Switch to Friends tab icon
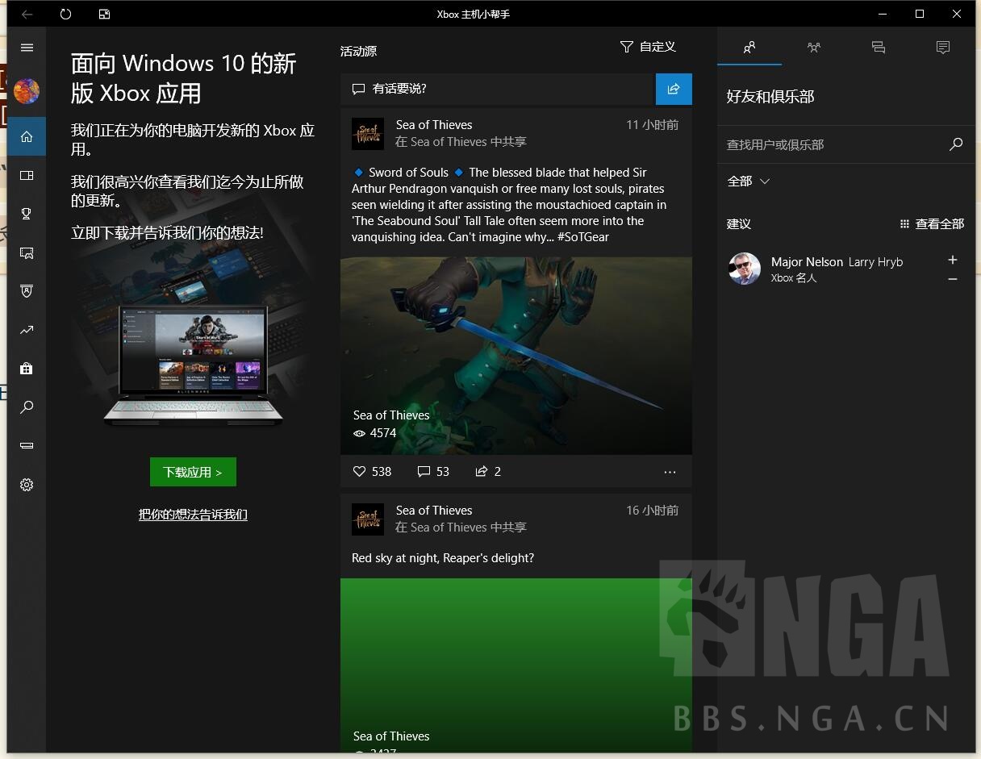 [x=749, y=48]
